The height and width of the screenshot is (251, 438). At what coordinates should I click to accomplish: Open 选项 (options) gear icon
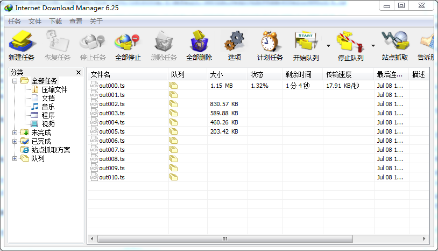tap(235, 41)
